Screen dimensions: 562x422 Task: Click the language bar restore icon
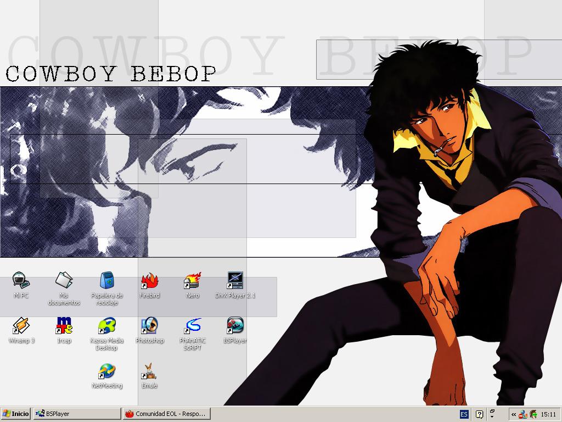pyautogui.click(x=492, y=411)
